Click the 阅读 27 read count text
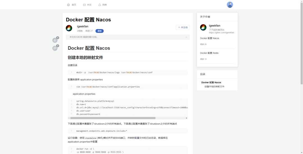 (x=89, y=31)
